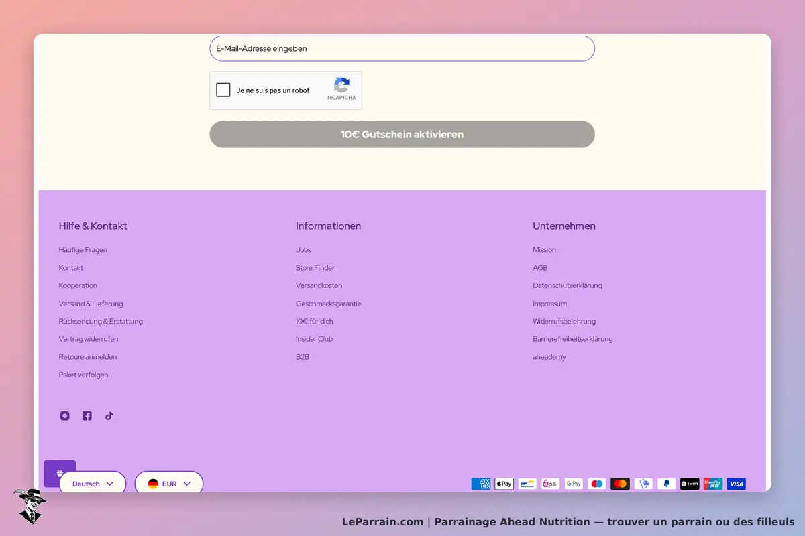The height and width of the screenshot is (536, 805).
Task: Click the 'Hilfe & Kontakt' heading
Action: pyautogui.click(x=93, y=226)
